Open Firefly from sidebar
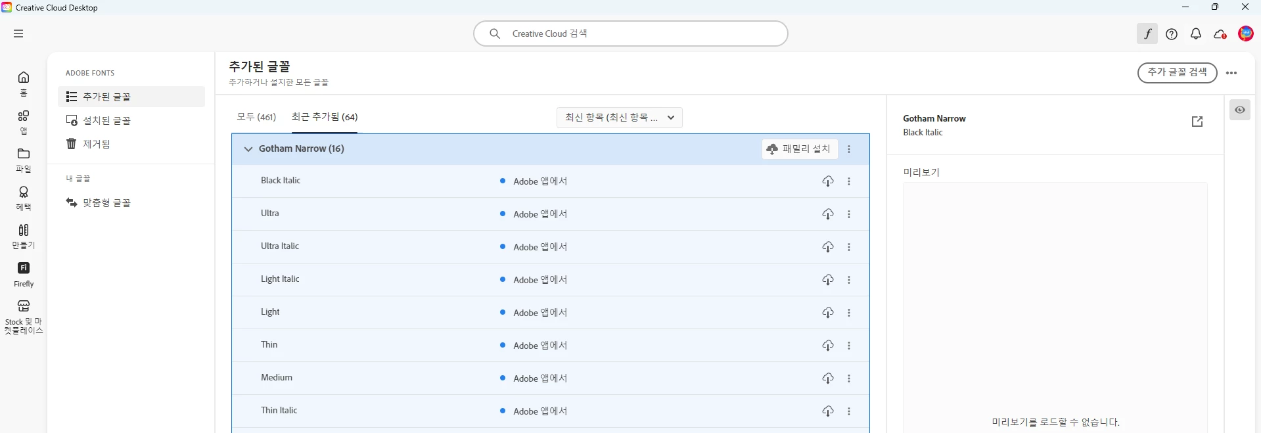The width and height of the screenshot is (1261, 433). click(x=24, y=275)
